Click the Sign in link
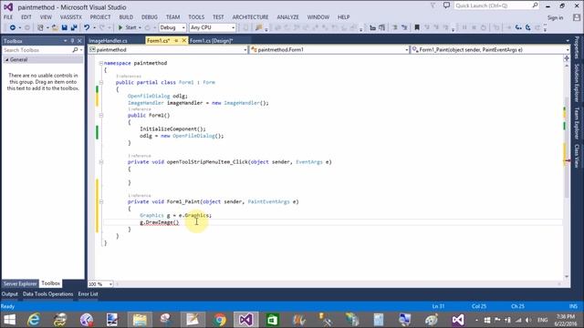The height and width of the screenshot is (328, 584). [x=555, y=17]
